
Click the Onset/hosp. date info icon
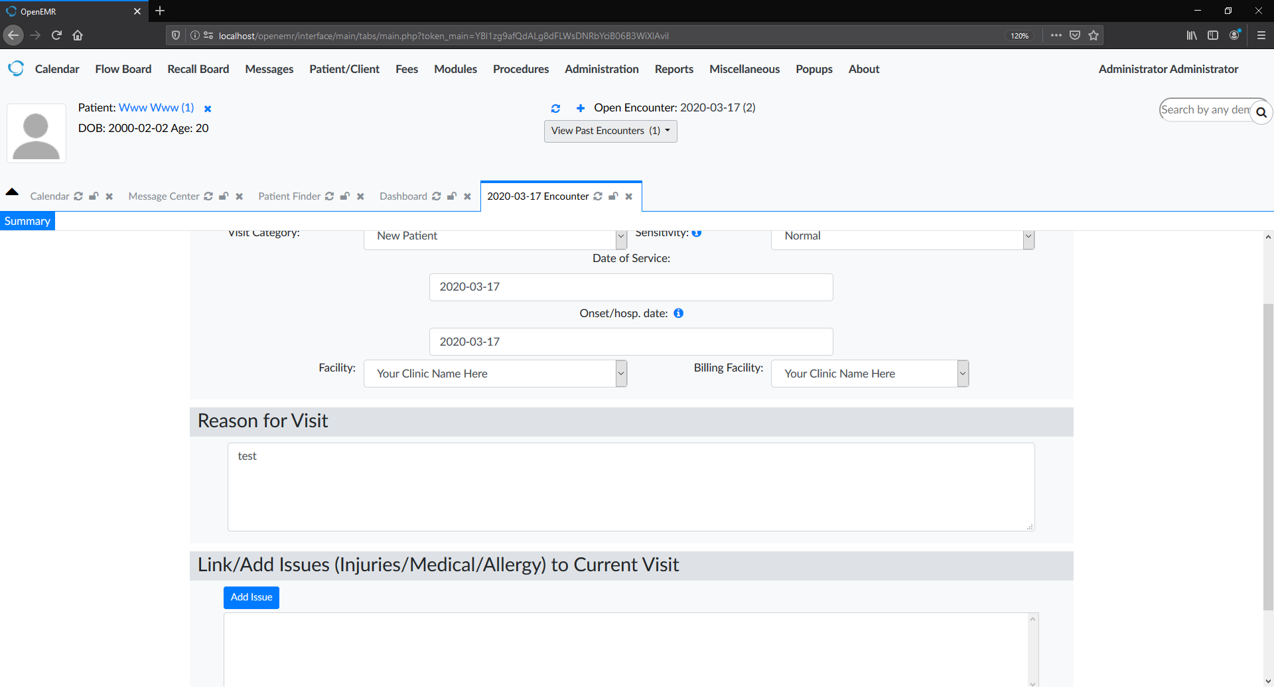pyautogui.click(x=678, y=313)
